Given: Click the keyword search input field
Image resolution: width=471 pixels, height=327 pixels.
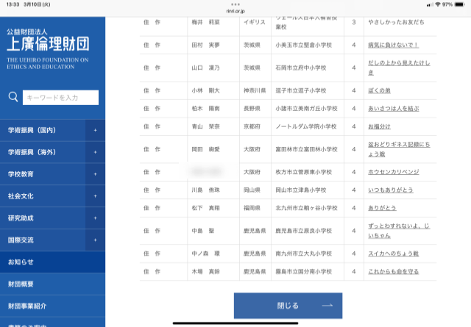Looking at the screenshot, I should (60, 97).
